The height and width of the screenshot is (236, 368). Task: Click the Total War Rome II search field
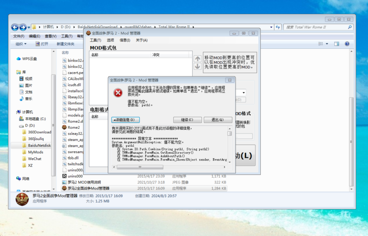click(316, 27)
